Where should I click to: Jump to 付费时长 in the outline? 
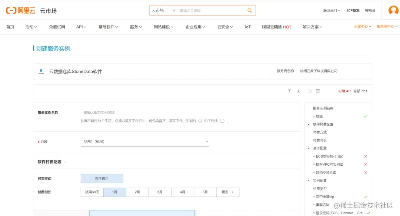(320, 140)
